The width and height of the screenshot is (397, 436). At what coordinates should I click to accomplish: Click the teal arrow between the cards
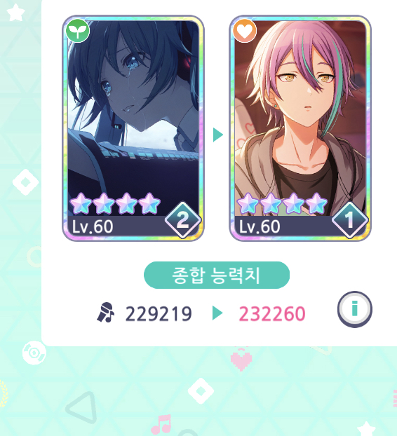coord(218,135)
